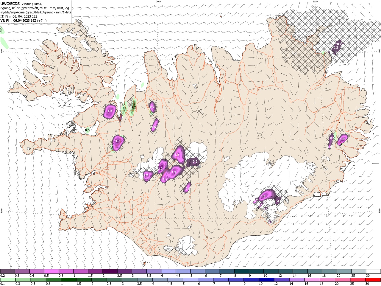This screenshot has width=381, height=286.
Task: Click the 2.0 snowfall value on the map
Action: (x=160, y=169)
